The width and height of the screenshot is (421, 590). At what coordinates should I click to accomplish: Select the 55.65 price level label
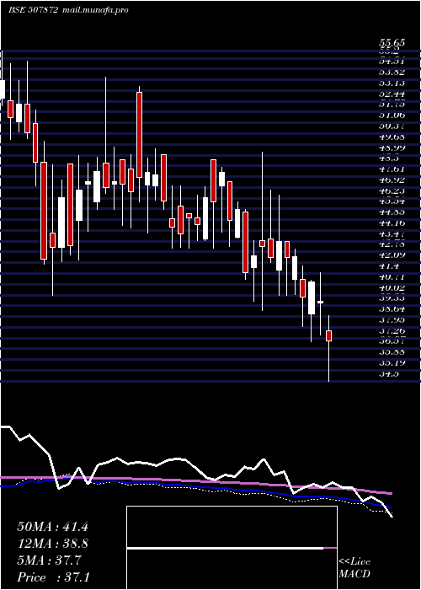[392, 43]
